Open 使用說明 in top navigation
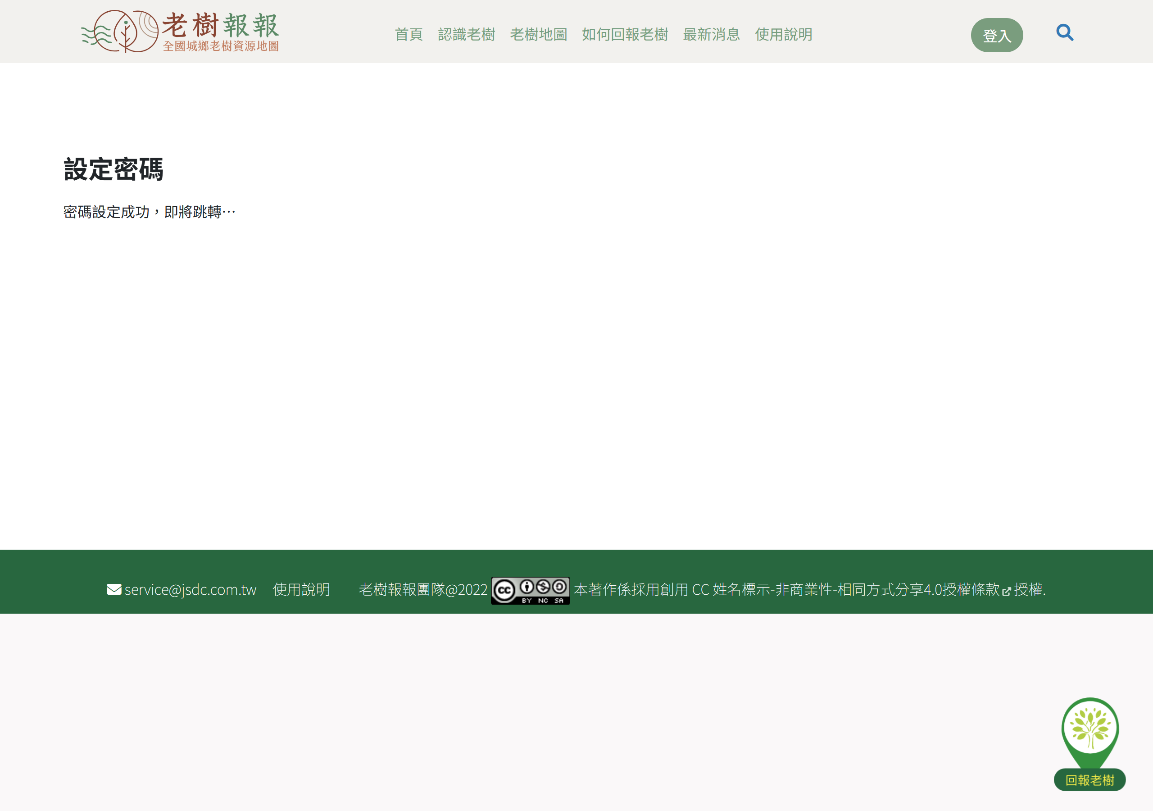This screenshot has height=811, width=1153. tap(783, 35)
